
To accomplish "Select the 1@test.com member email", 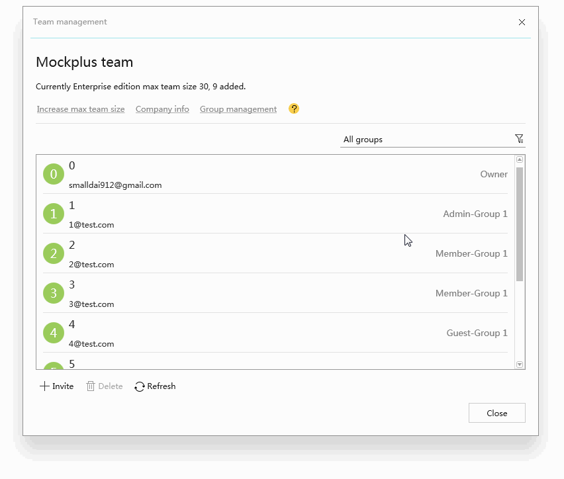I will (x=91, y=225).
